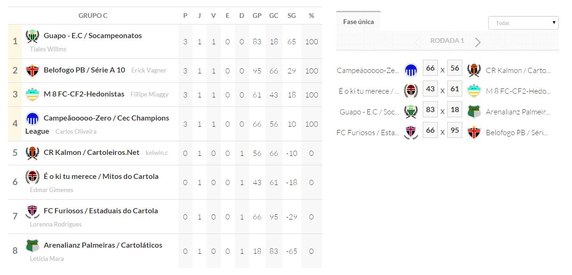Click the 83 score box in Guapo match
Screen dimensions: 572x275
point(430,110)
